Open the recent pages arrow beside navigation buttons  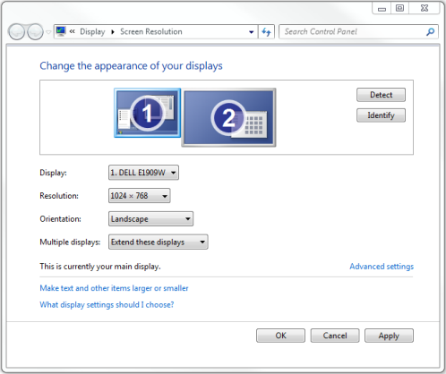(x=48, y=32)
